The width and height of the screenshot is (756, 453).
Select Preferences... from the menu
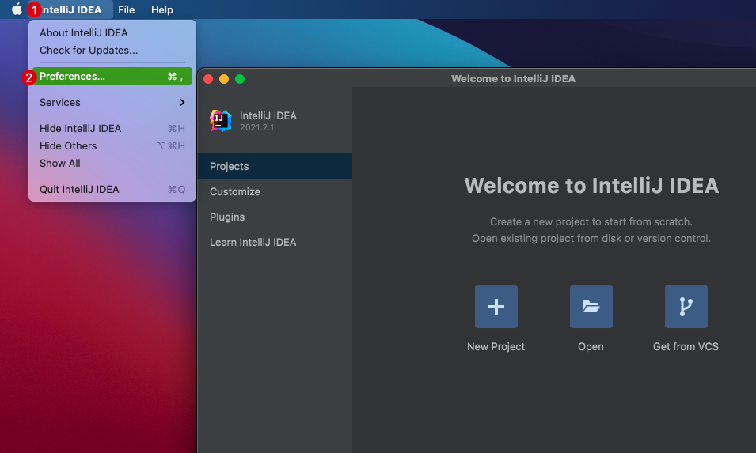[x=73, y=77]
